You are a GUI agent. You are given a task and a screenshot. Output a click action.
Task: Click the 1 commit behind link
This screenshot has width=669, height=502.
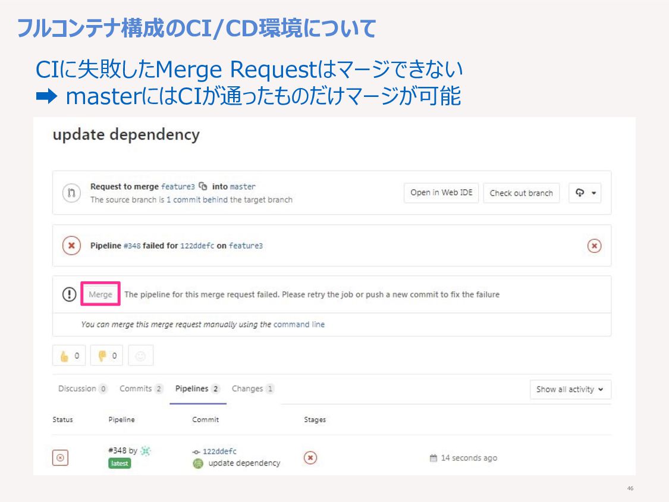(x=197, y=200)
